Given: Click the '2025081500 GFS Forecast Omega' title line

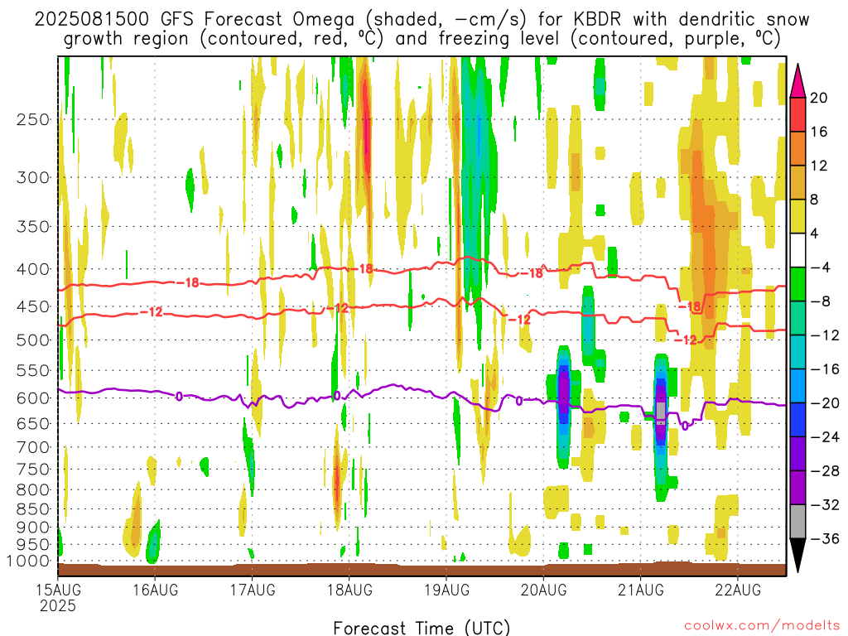Looking at the screenshot, I should click(422, 20).
